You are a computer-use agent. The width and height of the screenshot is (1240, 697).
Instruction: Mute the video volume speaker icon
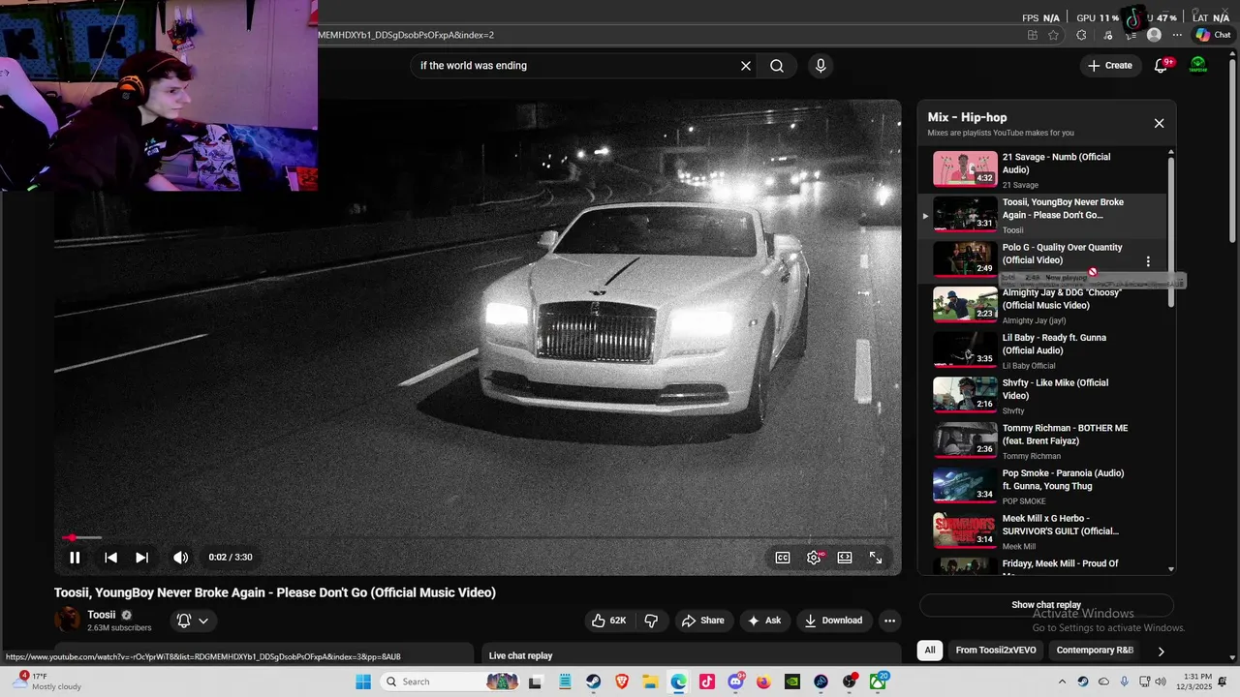180,558
